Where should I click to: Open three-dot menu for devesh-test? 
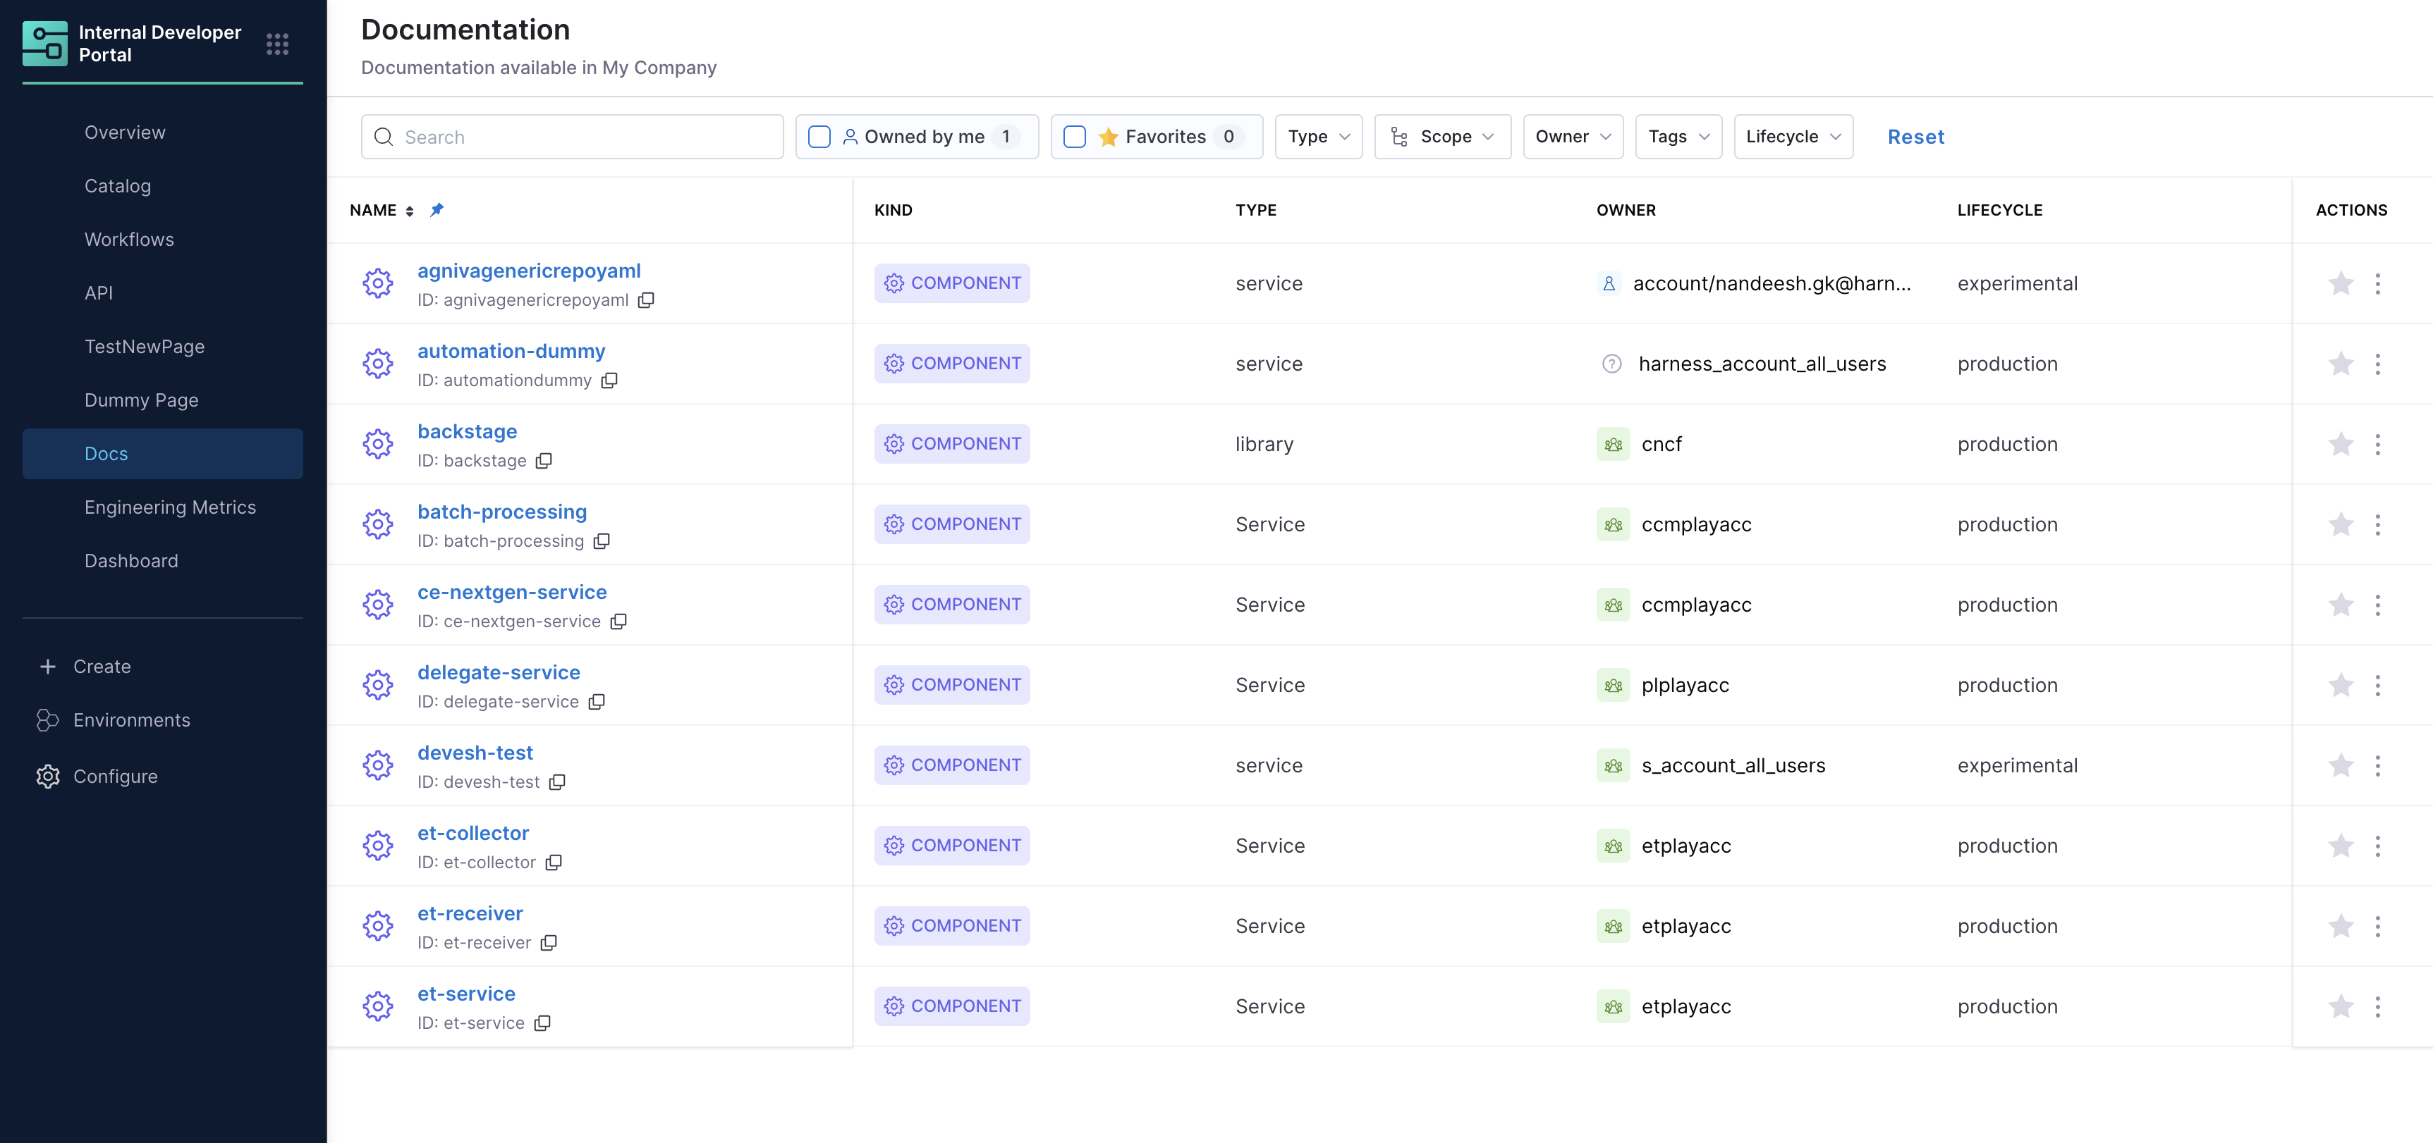(2377, 765)
